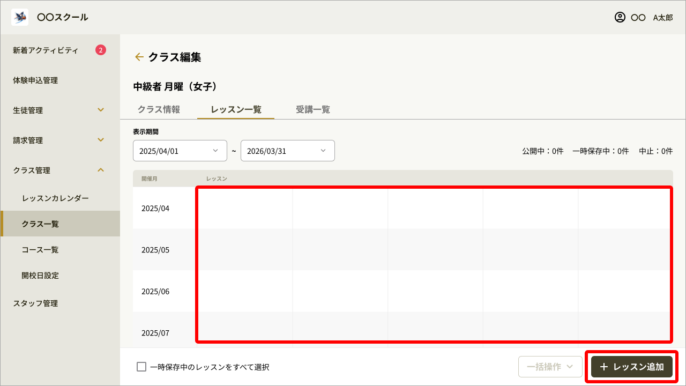Click the school logo icon
Screen dimensions: 686x386
tap(20, 17)
